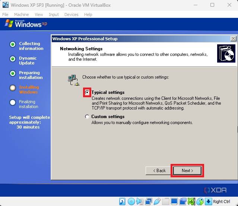Select the Typical settings radio button
Viewport: 238px width, 206px height.
coord(87,92)
